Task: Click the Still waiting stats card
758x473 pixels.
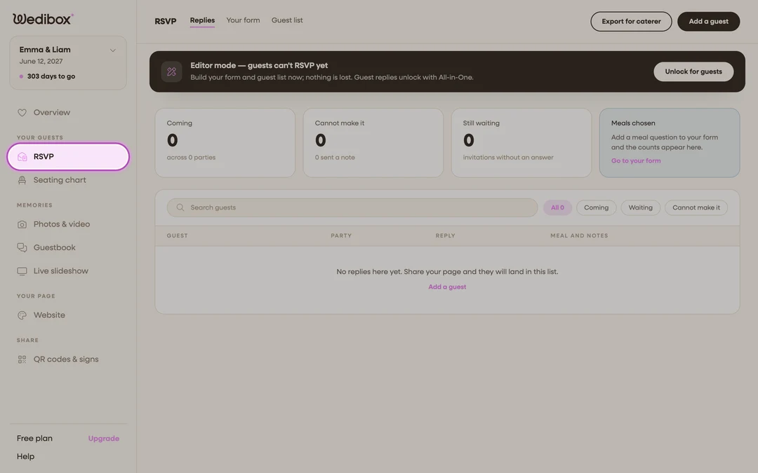Action: tap(521, 143)
